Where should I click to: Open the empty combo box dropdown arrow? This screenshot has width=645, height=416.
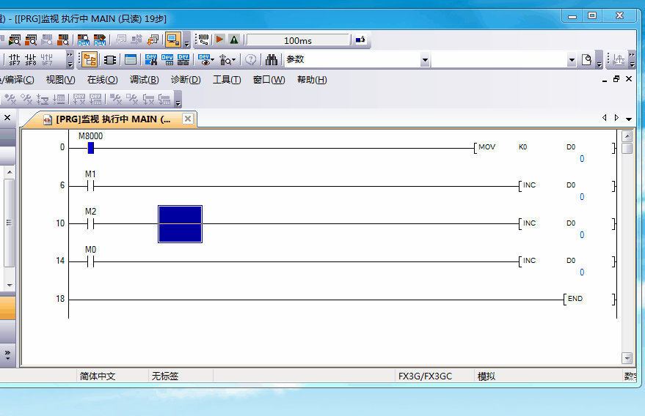pyautogui.click(x=572, y=60)
